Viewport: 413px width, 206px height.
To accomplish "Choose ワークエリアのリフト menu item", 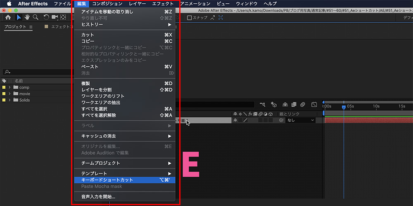I will [x=125, y=96].
